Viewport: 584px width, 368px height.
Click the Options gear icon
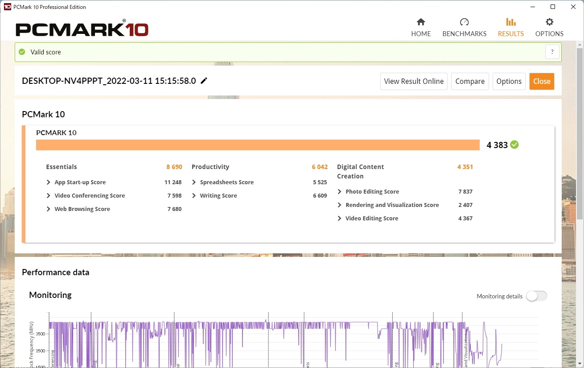point(550,22)
